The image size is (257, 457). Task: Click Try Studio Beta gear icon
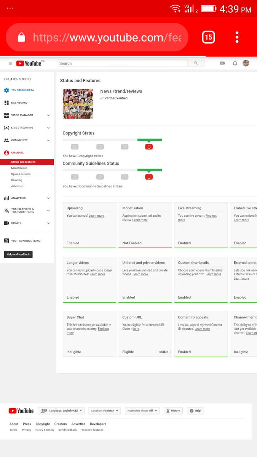(6, 90)
